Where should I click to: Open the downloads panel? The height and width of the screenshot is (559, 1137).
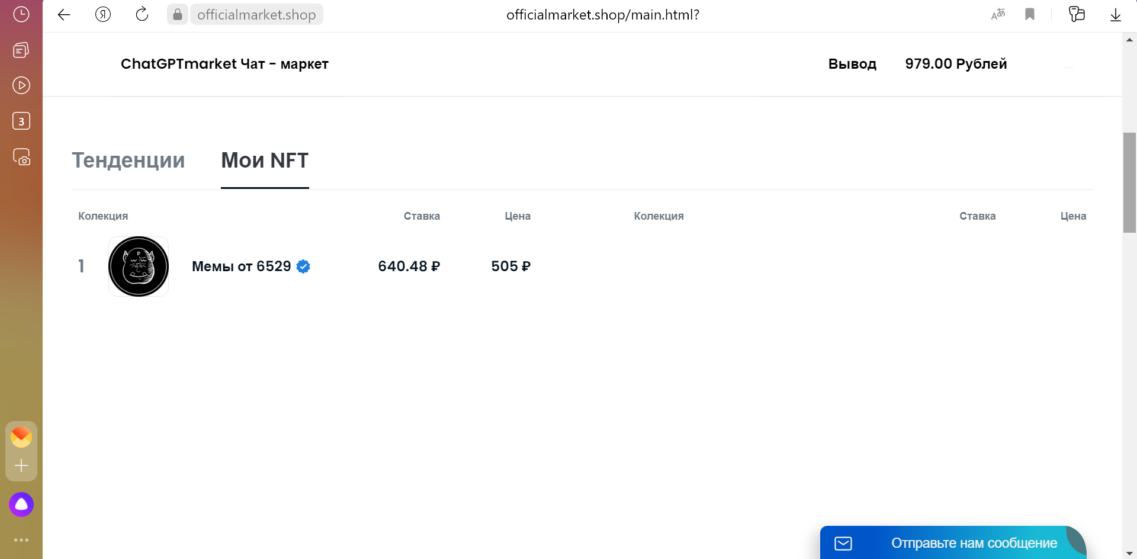[x=1116, y=14]
